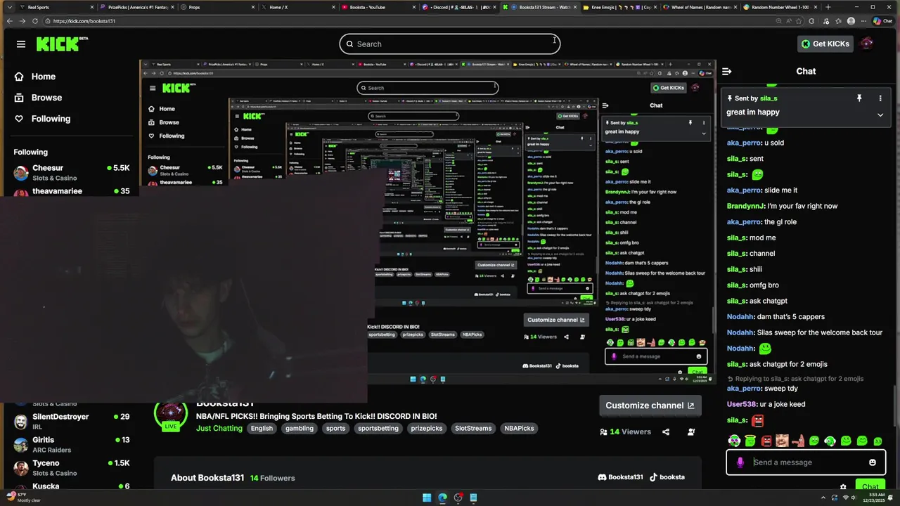900x506 pixels.
Task: Click the prizepicks tag
Action: [427, 428]
